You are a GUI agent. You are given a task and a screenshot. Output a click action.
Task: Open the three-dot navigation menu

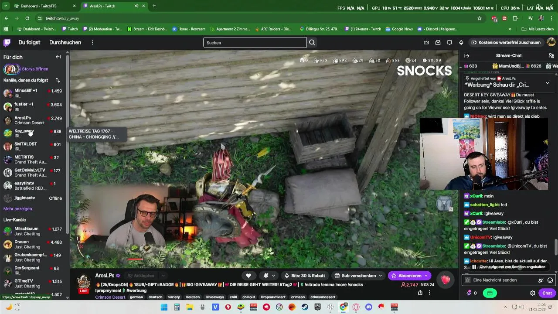tap(92, 42)
